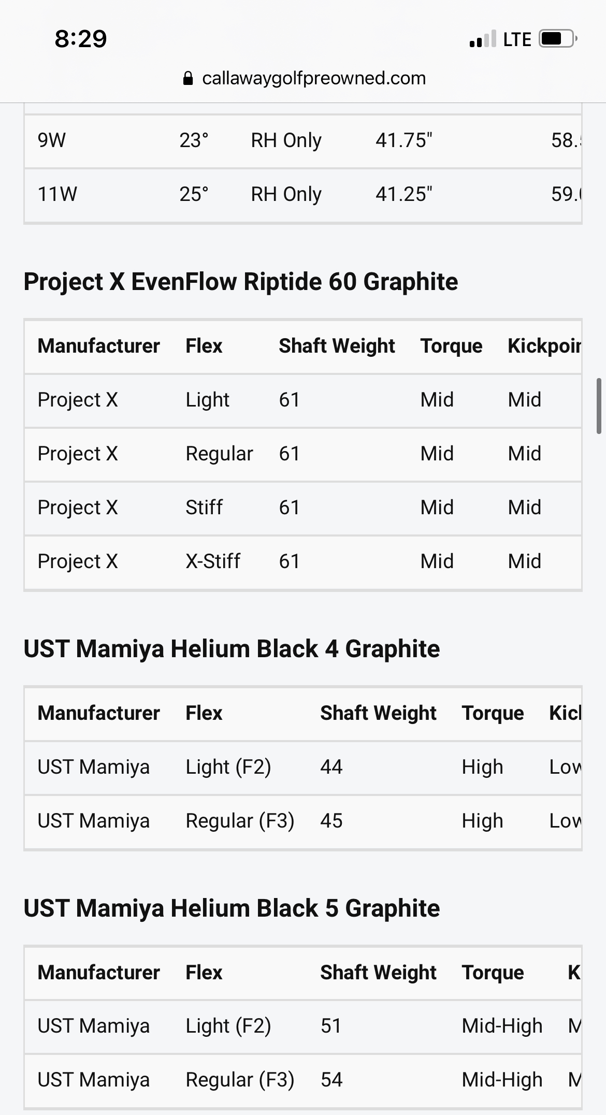Select the Helium Black 4 Graphite heading
606x1115 pixels.
232,649
